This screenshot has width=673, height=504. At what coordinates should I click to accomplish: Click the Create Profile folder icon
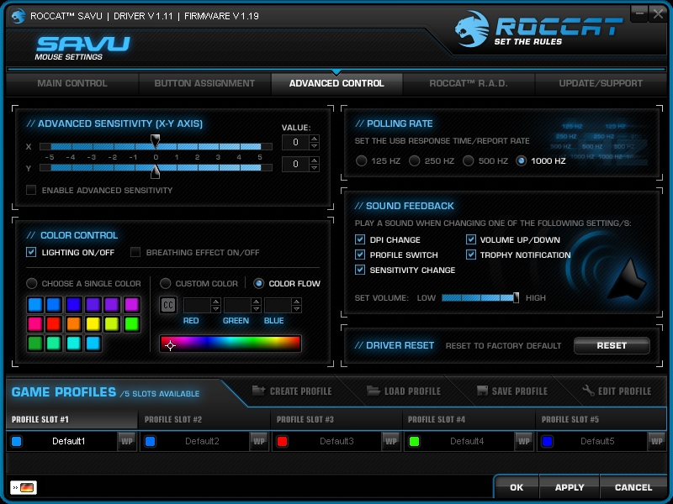click(257, 391)
